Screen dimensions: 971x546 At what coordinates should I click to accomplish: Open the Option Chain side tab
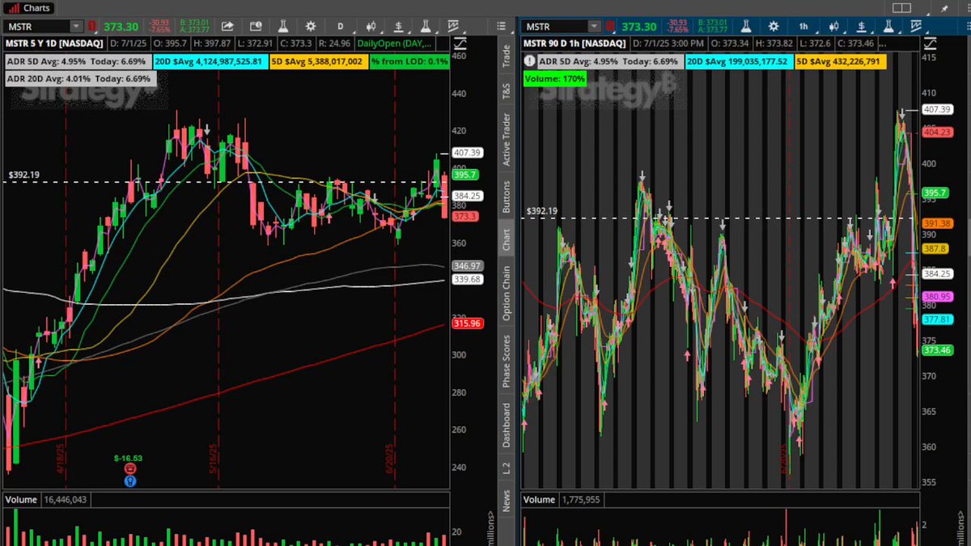[507, 293]
